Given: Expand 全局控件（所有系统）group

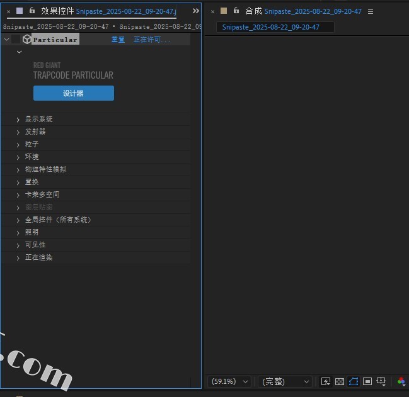Looking at the screenshot, I should coord(18,220).
